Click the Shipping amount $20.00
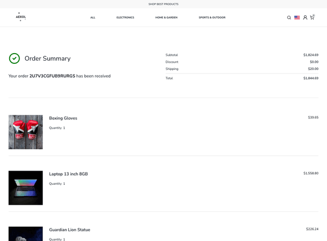Screen dimensions: 327x241 [x=313, y=69]
